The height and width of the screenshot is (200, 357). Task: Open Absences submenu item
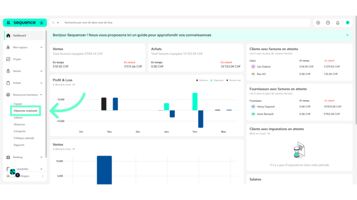tap(19, 124)
